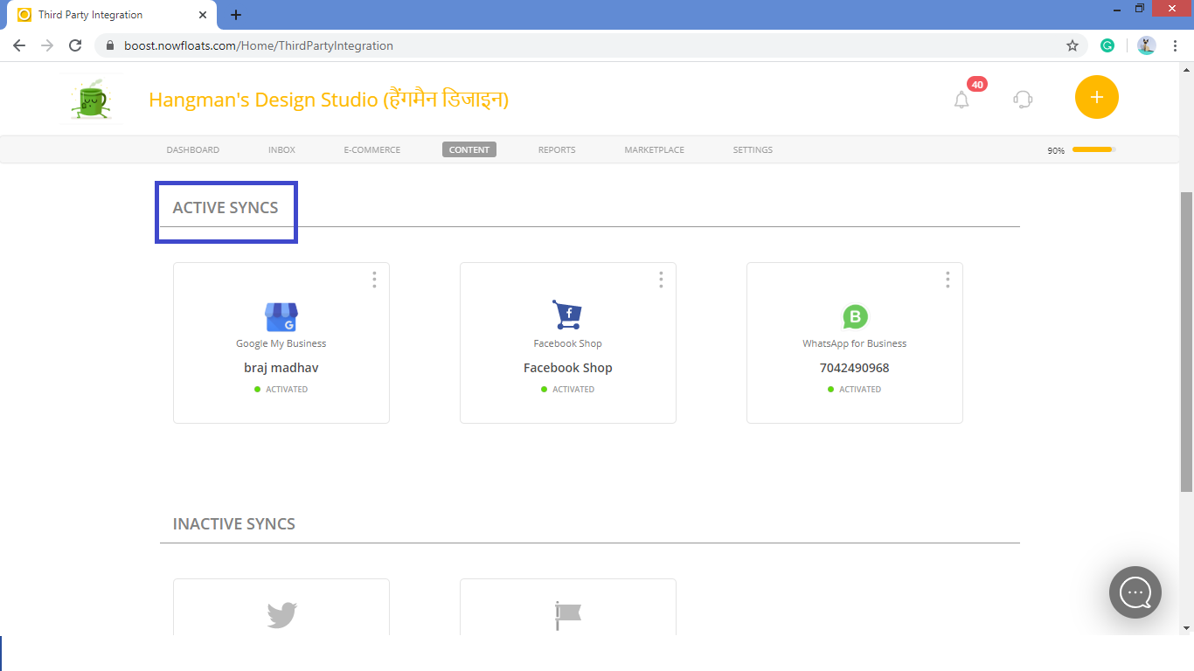Close the Third Party Integration tab

tap(202, 15)
